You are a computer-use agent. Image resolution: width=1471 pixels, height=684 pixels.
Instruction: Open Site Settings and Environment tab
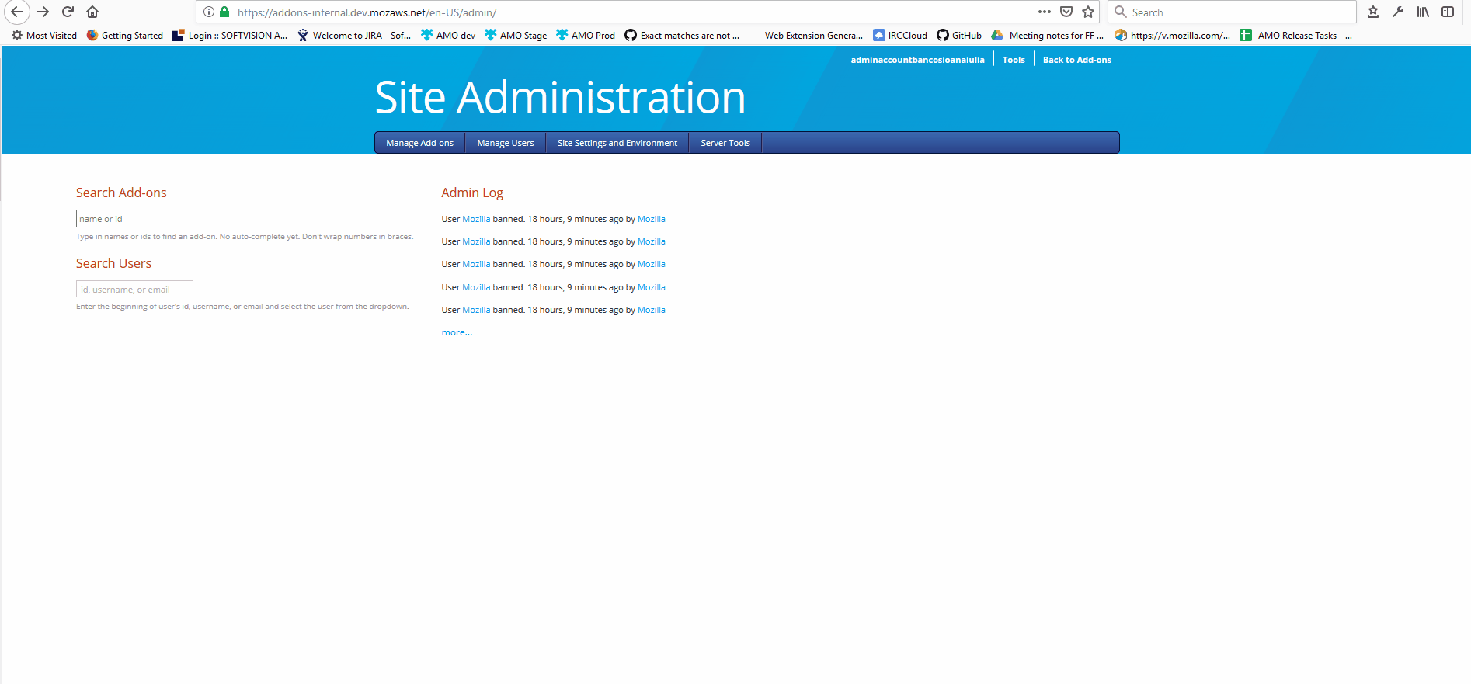[x=617, y=143]
